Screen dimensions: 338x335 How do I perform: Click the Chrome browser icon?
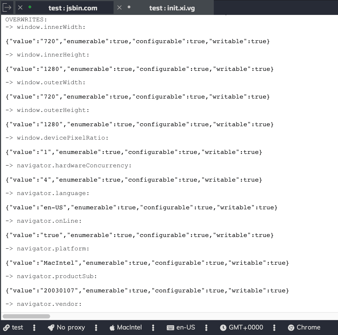coord(291,328)
